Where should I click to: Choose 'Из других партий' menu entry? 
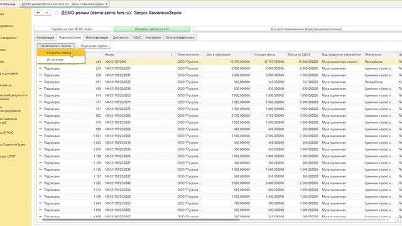[x=61, y=53]
